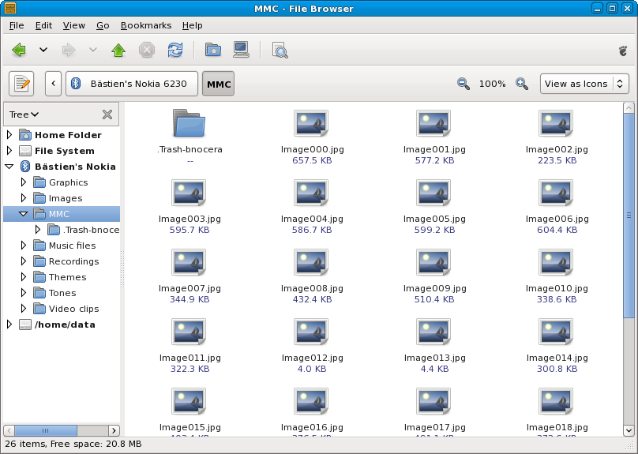
Task: Expand the Graphics folder node
Action: (x=24, y=182)
